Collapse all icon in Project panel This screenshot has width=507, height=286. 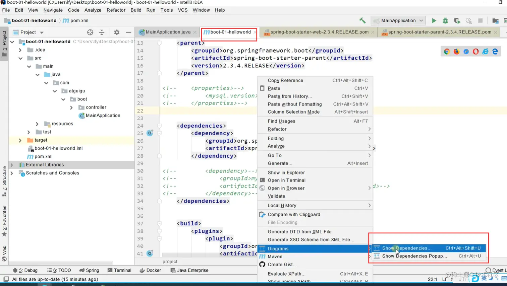pos(102,32)
